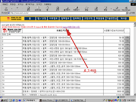Open the Mail toolbar icon
This screenshot has height=102, width=136.
[86, 9]
